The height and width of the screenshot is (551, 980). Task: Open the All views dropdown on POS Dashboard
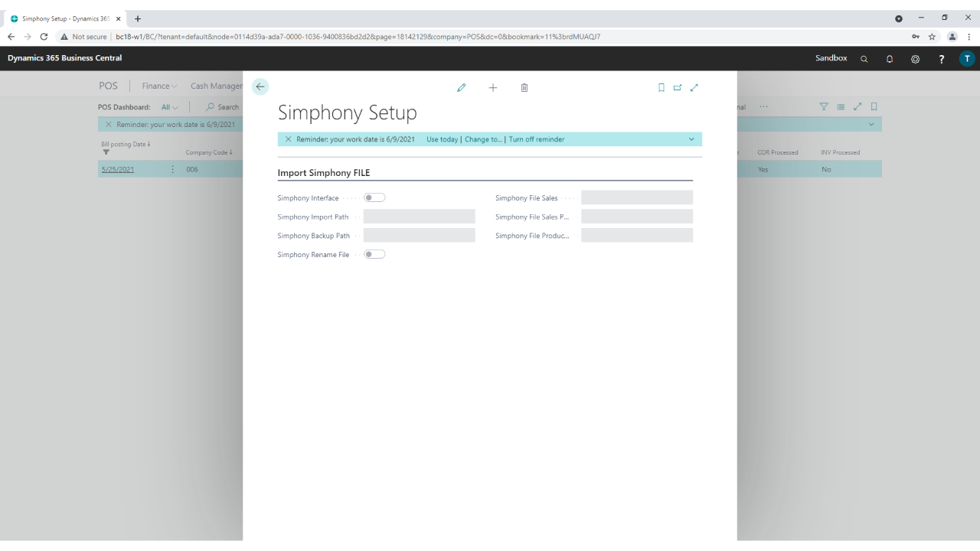tap(170, 107)
